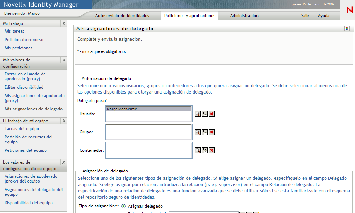The image size is (355, 213).
Task: Open the Administración tab
Action: 245,16
